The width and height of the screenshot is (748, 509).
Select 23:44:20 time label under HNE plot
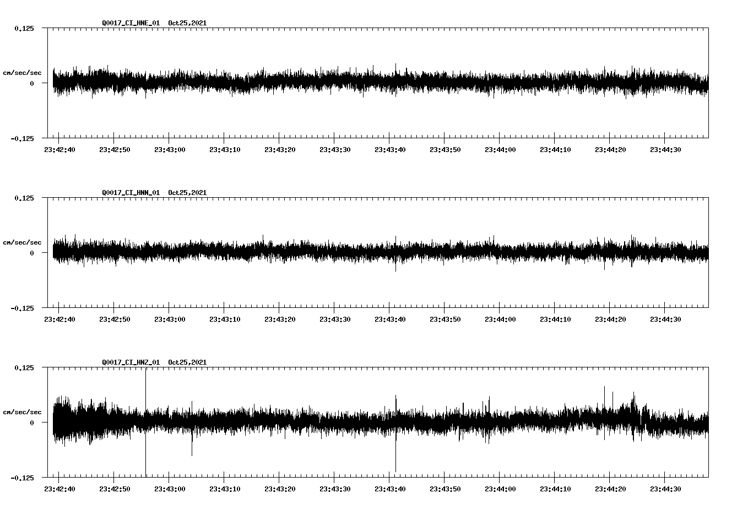[x=610, y=150]
